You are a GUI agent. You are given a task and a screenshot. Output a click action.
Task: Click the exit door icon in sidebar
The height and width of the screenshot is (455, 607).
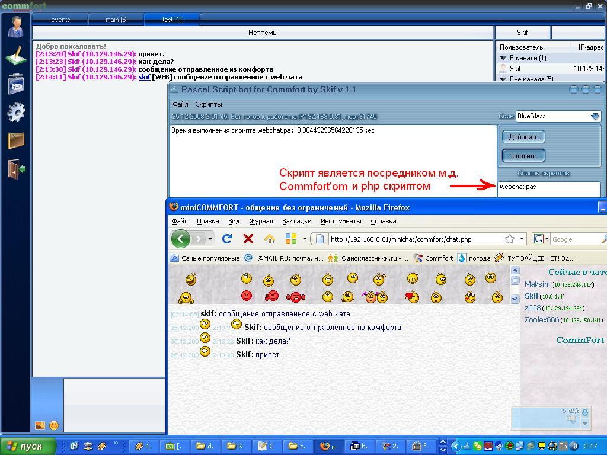16,169
